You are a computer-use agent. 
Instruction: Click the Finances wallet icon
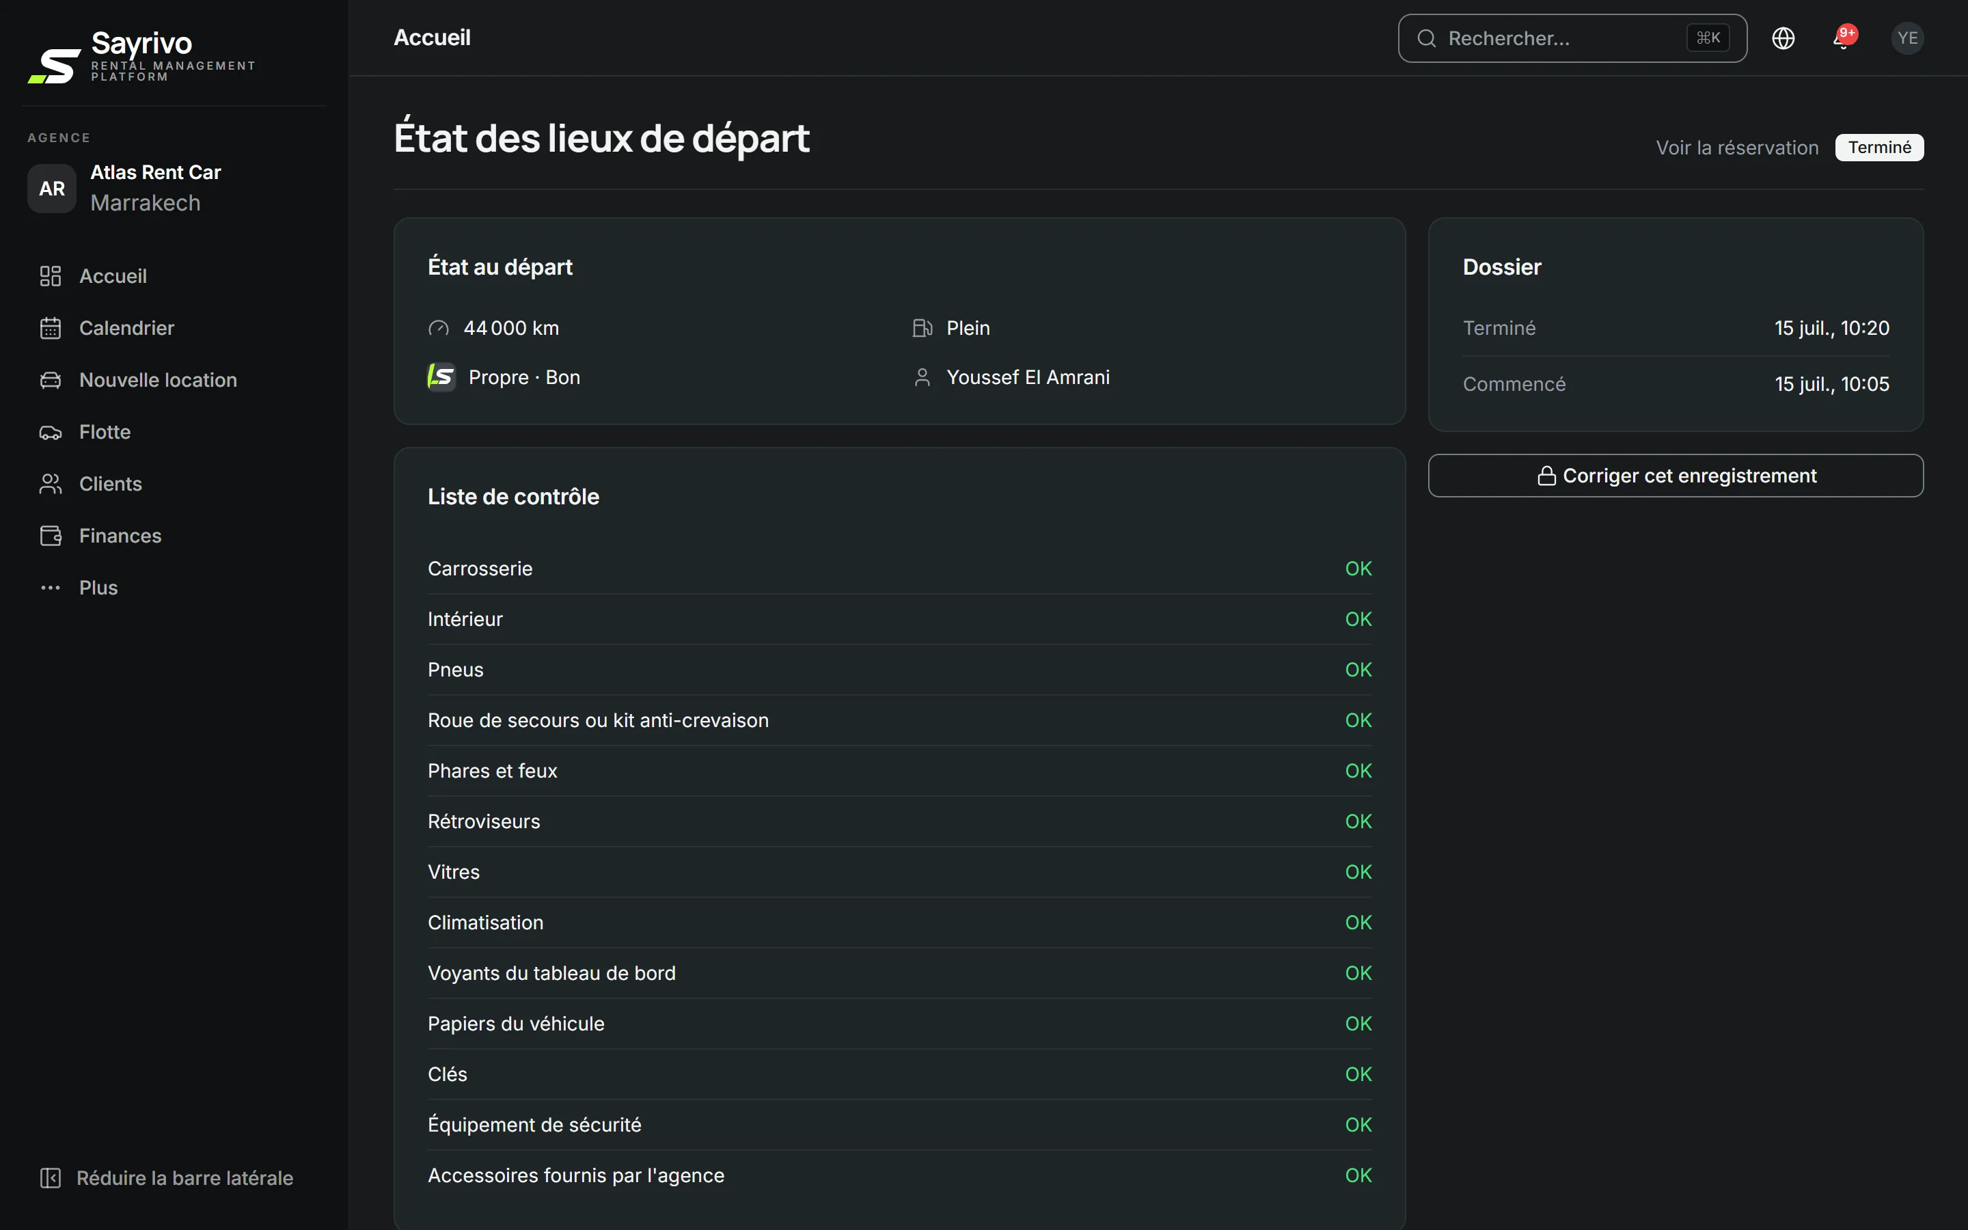click(x=51, y=536)
